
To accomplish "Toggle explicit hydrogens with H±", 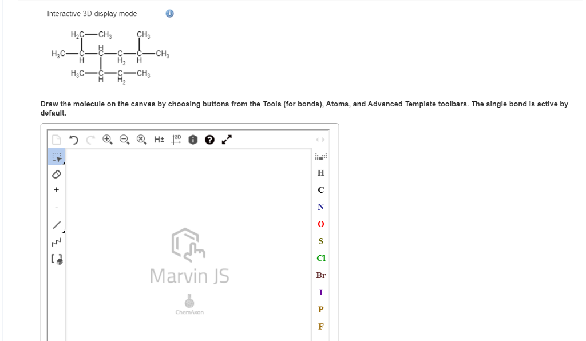I will click(159, 139).
